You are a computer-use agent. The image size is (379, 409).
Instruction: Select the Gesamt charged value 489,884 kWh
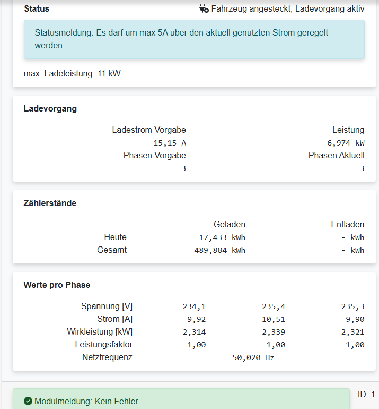219,250
